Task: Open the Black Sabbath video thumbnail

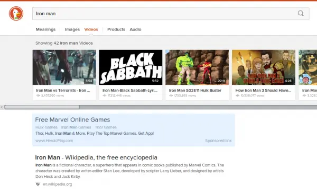Action: (130, 67)
